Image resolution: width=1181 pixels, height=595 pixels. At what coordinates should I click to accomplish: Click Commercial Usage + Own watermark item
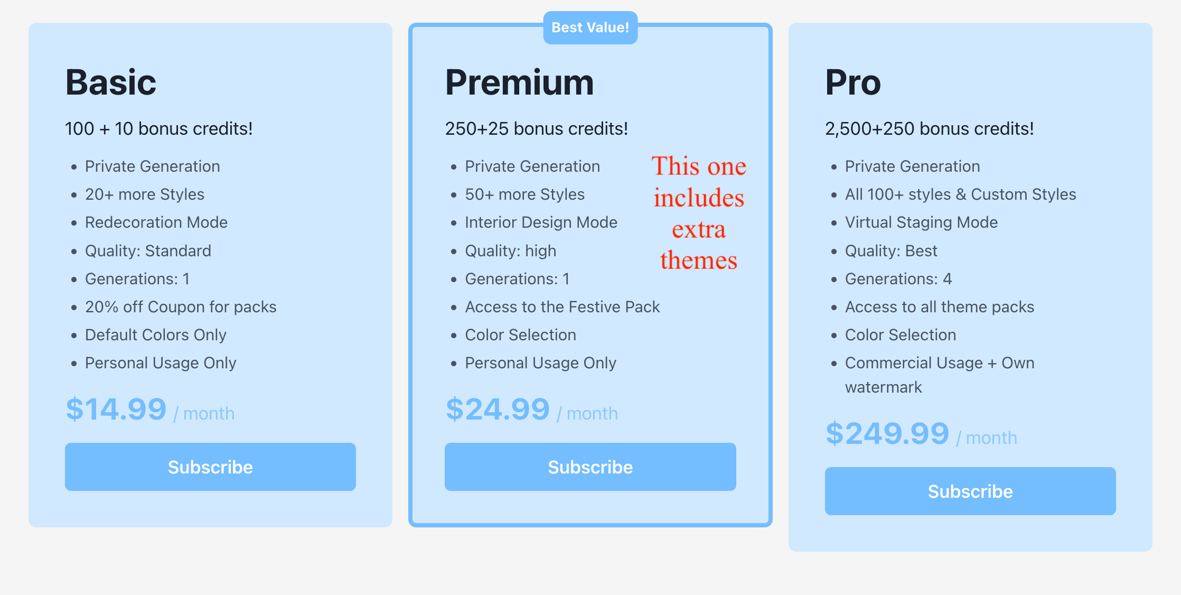coord(940,375)
